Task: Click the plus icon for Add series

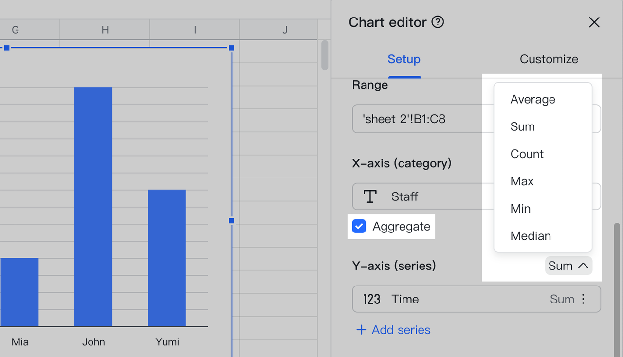Action: click(x=361, y=330)
